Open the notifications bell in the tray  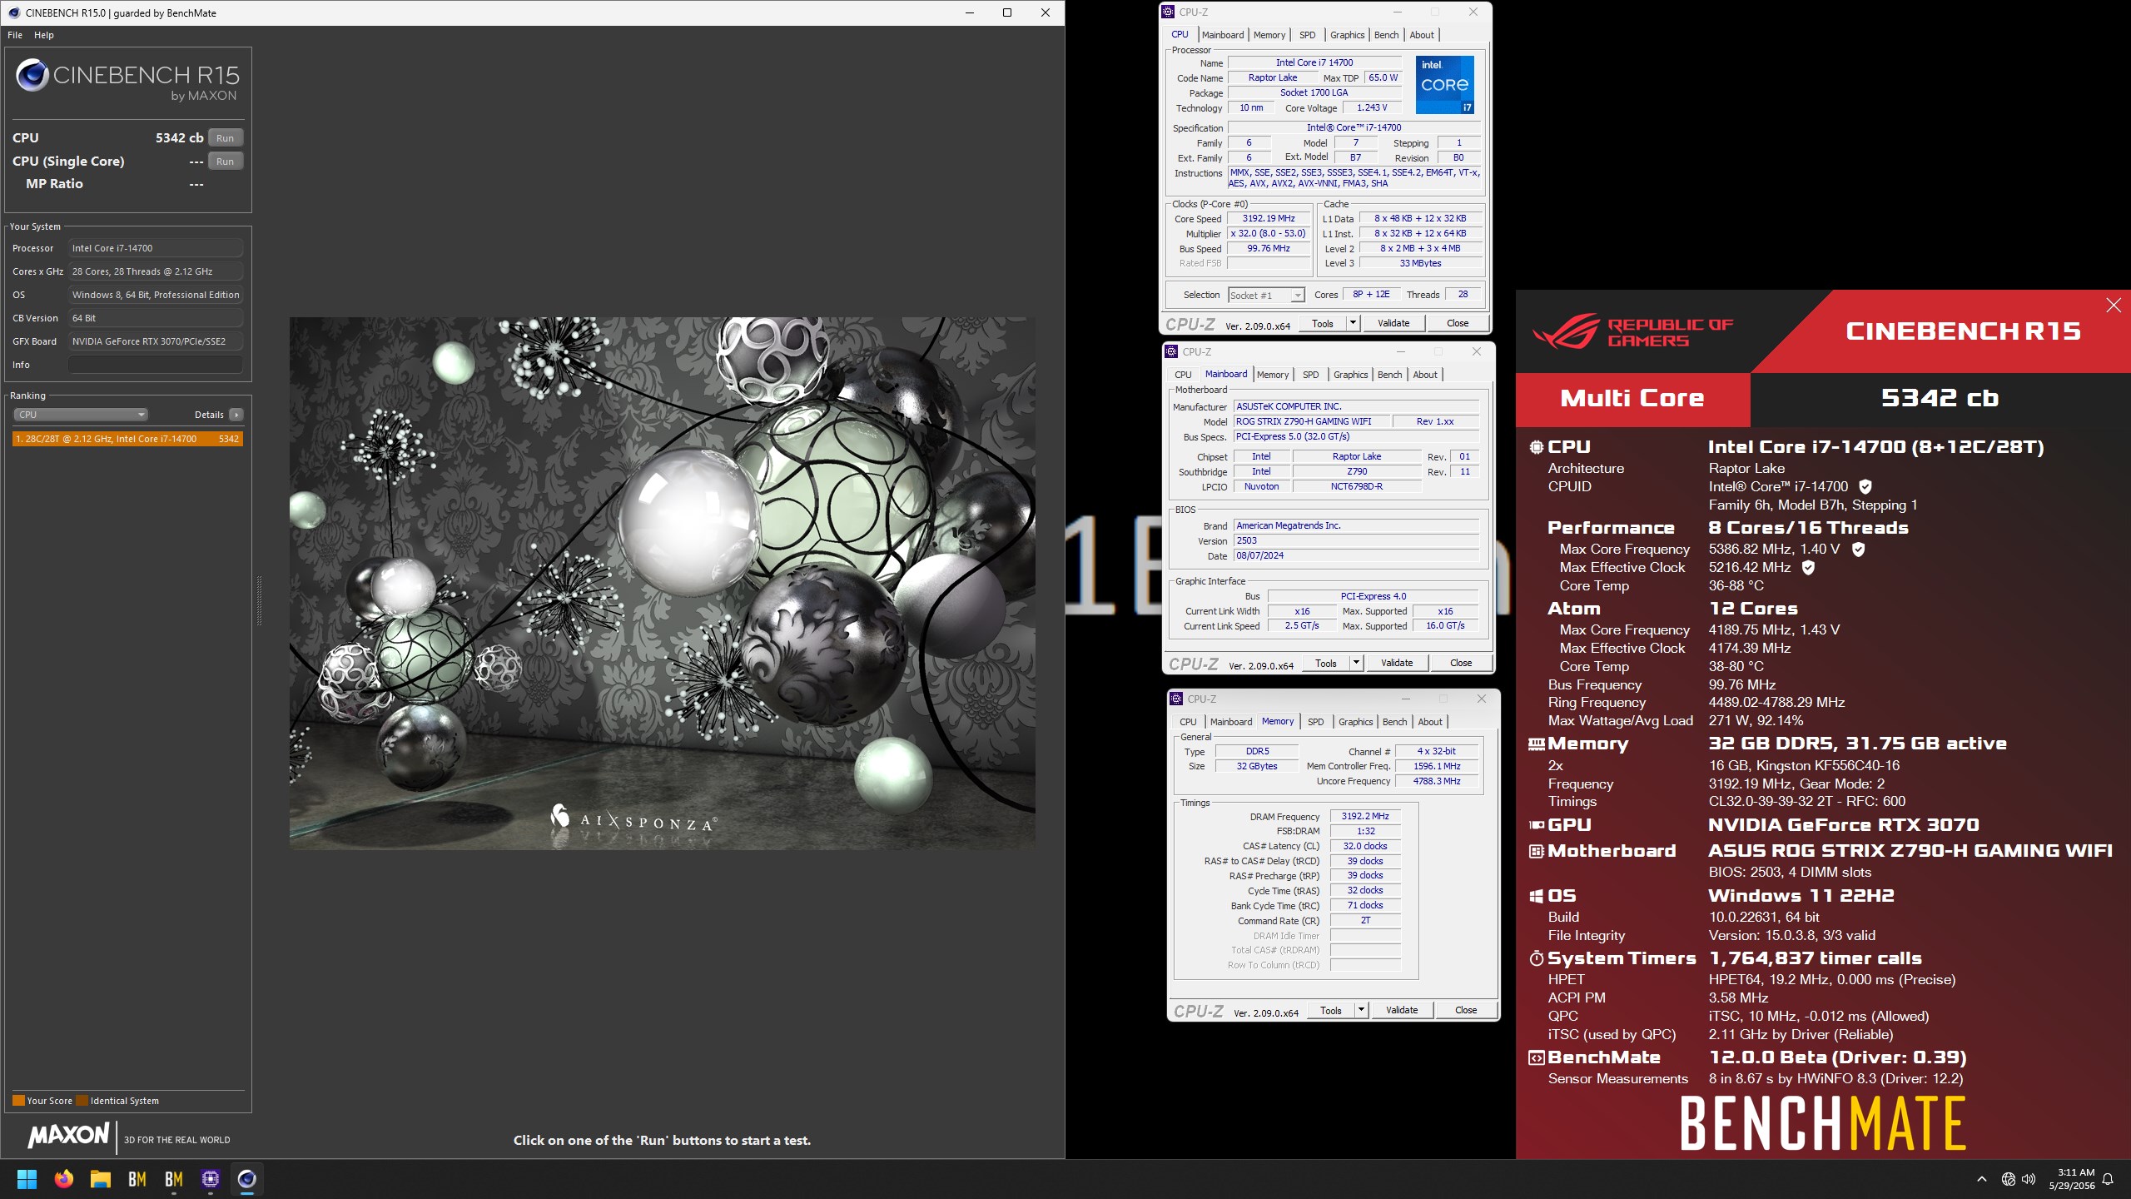[2108, 1179]
